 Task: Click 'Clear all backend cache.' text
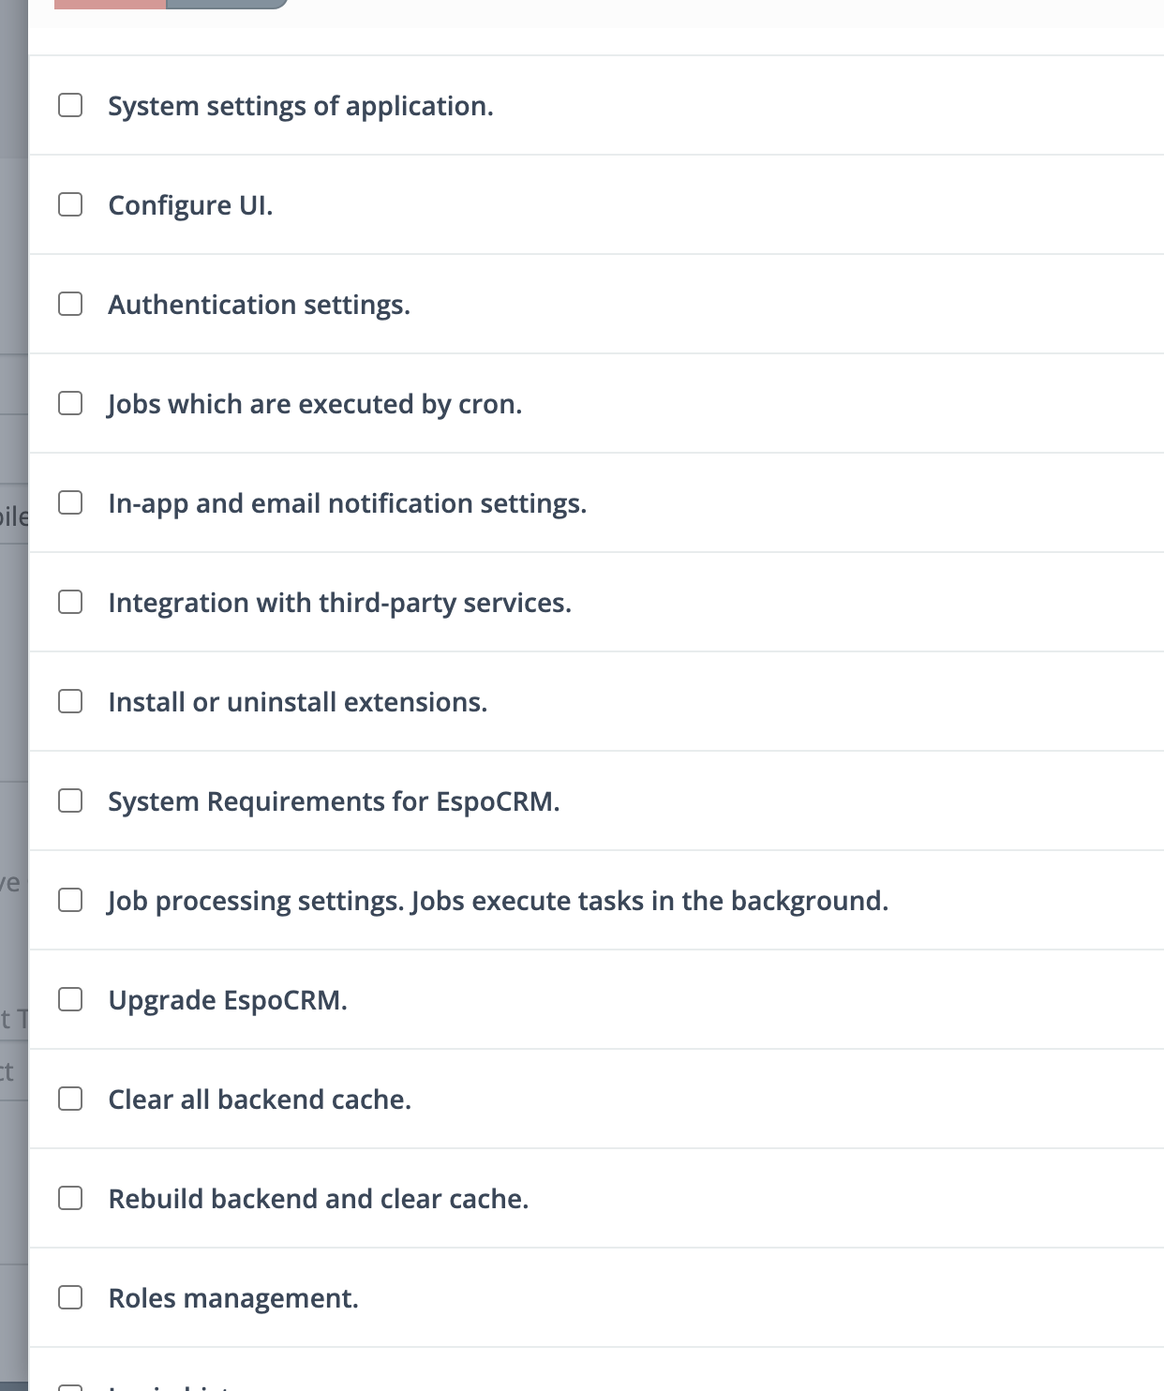coord(260,1099)
